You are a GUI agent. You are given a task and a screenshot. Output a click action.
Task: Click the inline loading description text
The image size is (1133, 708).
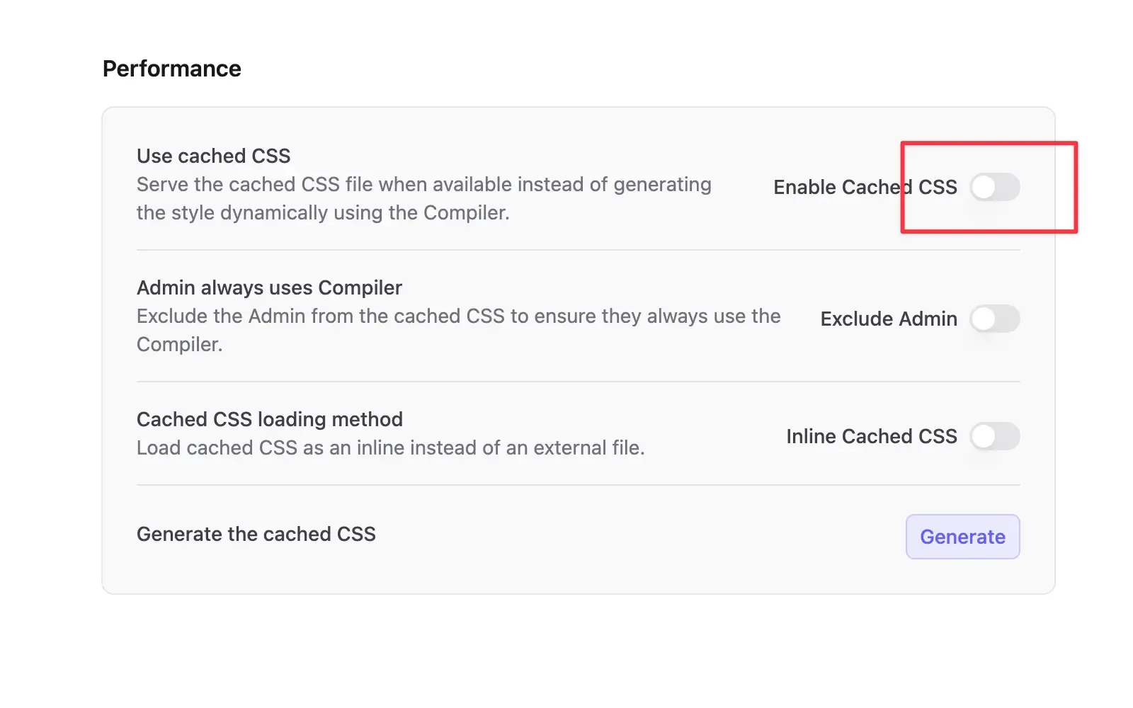(390, 447)
